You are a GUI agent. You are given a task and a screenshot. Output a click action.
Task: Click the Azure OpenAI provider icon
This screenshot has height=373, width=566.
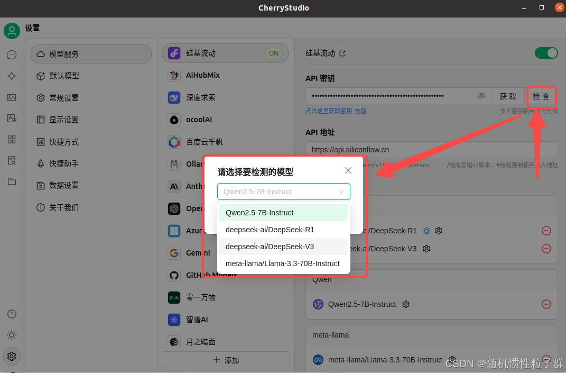[x=174, y=231]
